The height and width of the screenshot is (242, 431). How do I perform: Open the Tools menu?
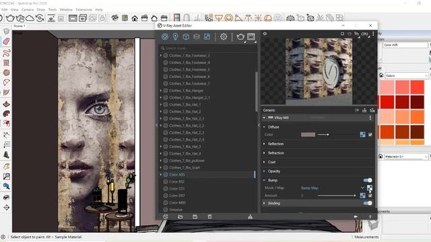(x=53, y=9)
